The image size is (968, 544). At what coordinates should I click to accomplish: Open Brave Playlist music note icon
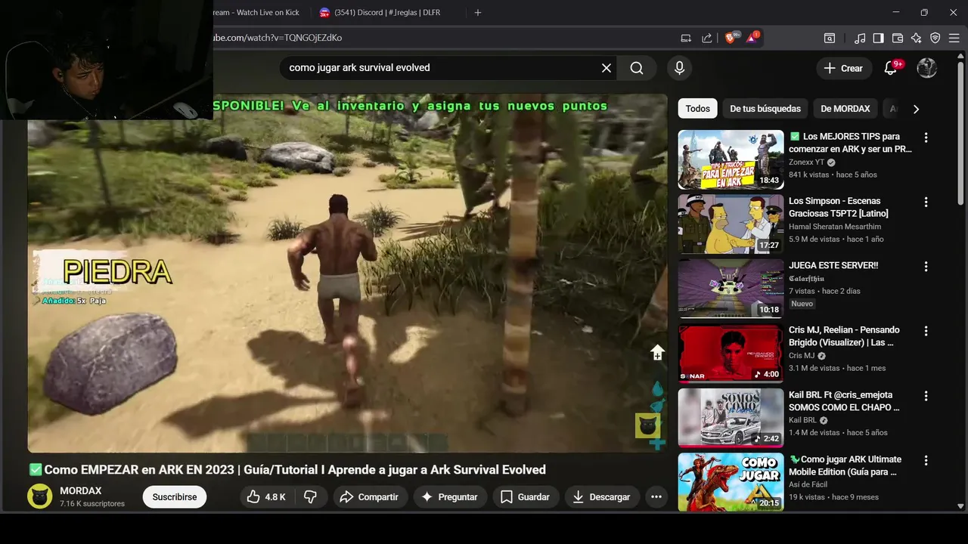pyautogui.click(x=860, y=38)
